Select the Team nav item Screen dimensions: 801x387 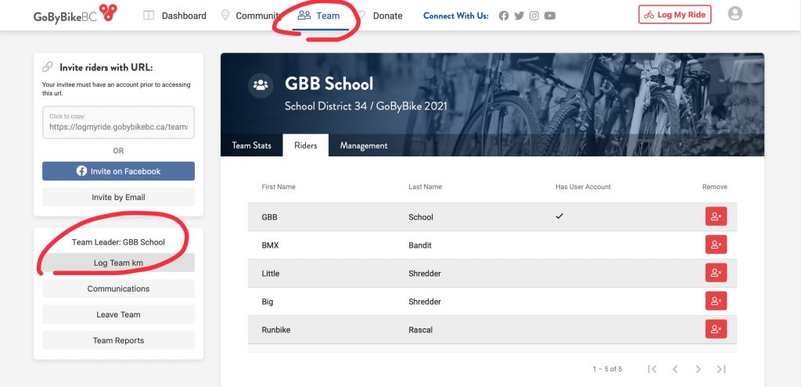tap(319, 16)
